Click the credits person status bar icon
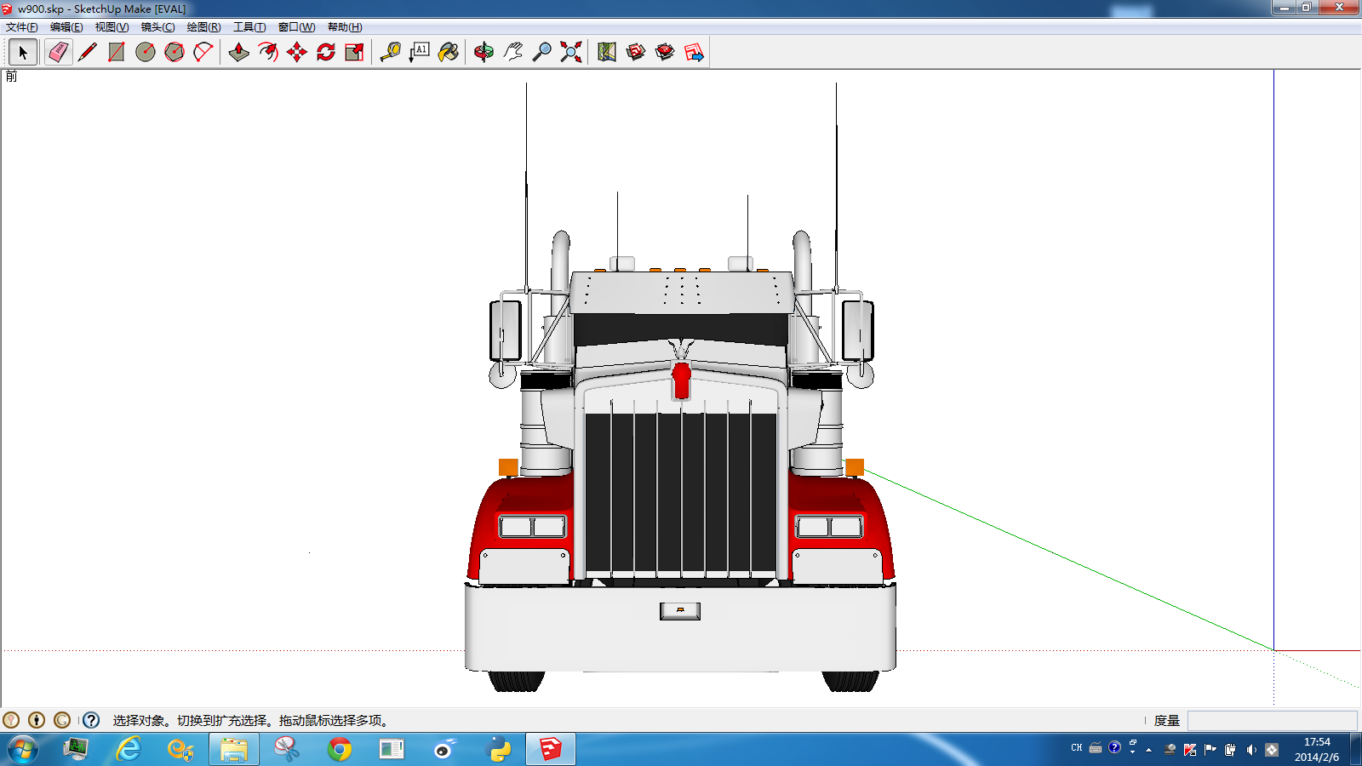 (37, 720)
